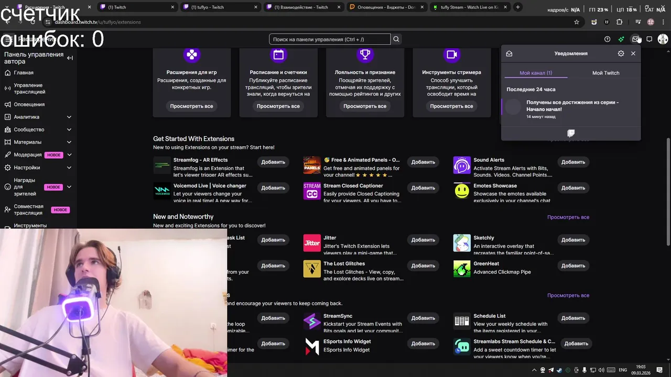Collapse the sidebar with the arrow icon

coord(70,58)
